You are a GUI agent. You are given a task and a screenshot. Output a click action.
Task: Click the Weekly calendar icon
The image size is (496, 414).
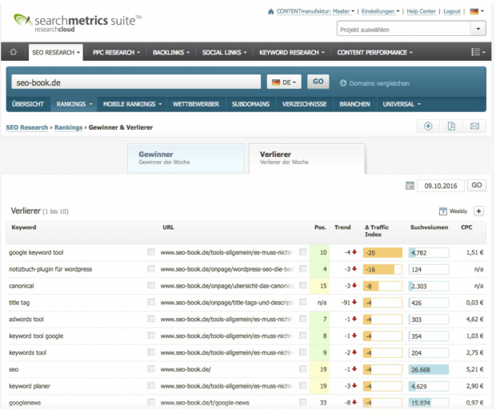point(443,211)
